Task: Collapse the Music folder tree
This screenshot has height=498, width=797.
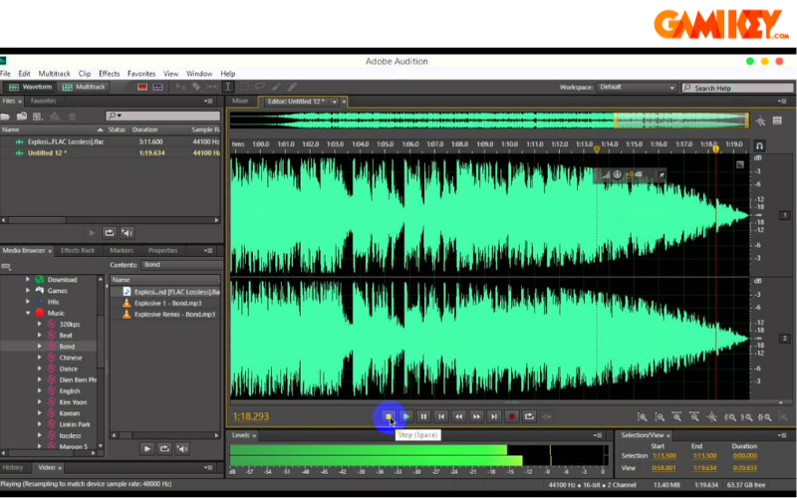Action: pyautogui.click(x=28, y=313)
